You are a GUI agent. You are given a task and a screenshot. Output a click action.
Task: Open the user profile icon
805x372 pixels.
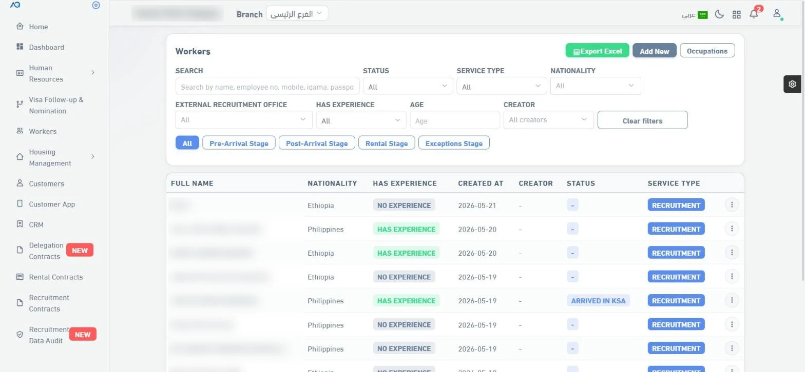[x=777, y=14]
